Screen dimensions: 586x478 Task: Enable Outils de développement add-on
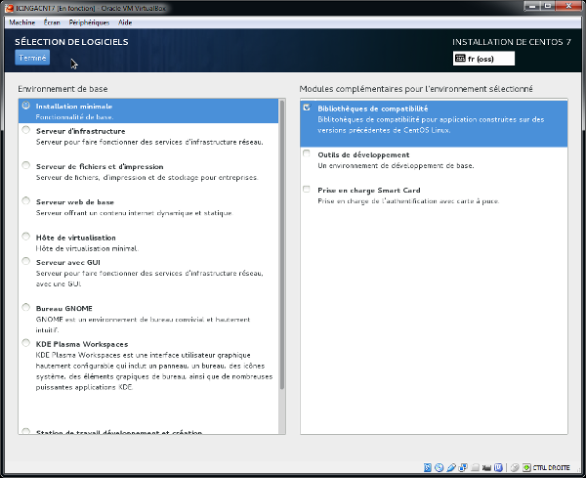[307, 153]
